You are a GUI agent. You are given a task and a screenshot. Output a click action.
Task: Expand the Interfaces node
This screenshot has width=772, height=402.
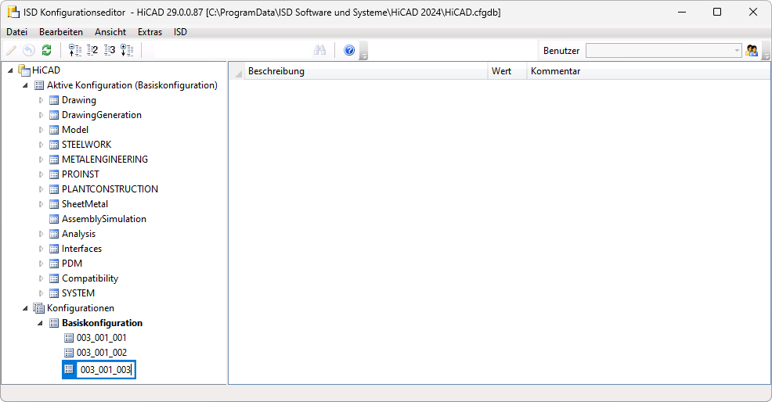(x=41, y=249)
